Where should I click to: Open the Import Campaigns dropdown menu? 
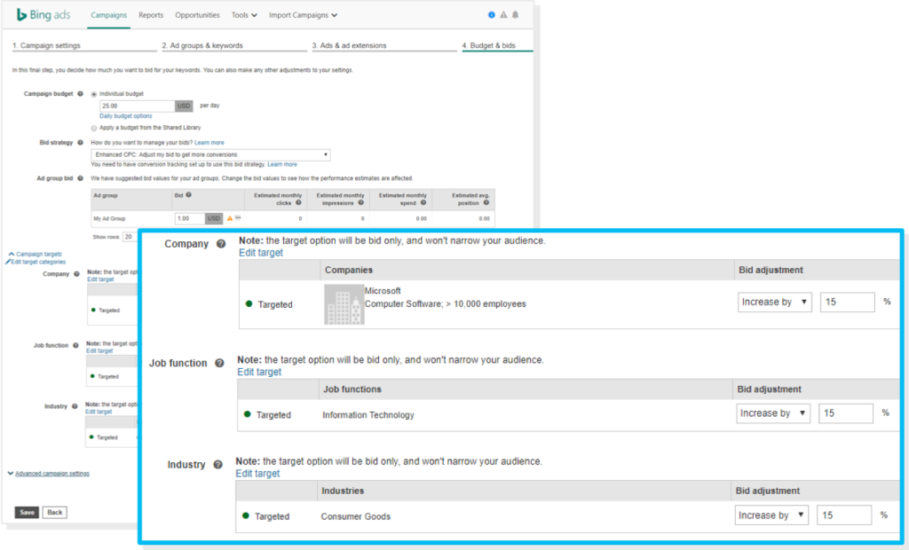click(303, 15)
